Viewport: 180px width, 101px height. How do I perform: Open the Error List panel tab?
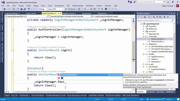point(15,95)
